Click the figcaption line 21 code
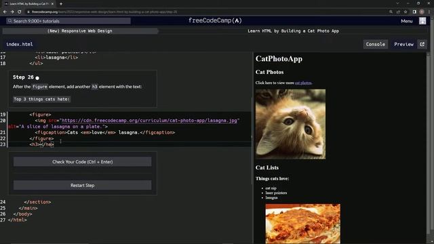This screenshot has width=434, height=244. [105, 133]
